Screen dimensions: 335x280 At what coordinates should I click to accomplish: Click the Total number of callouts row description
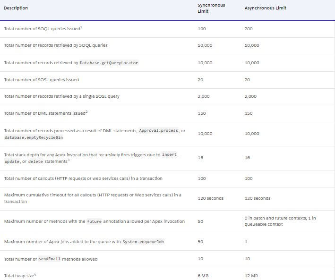(83, 178)
